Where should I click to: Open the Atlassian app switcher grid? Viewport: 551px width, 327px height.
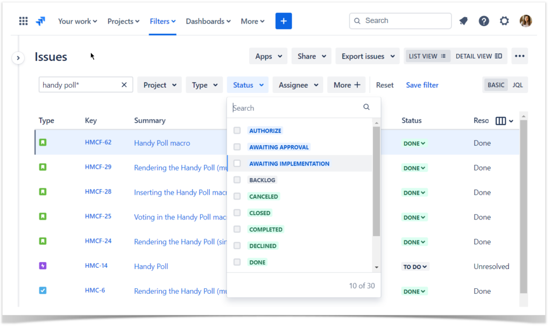pos(23,21)
